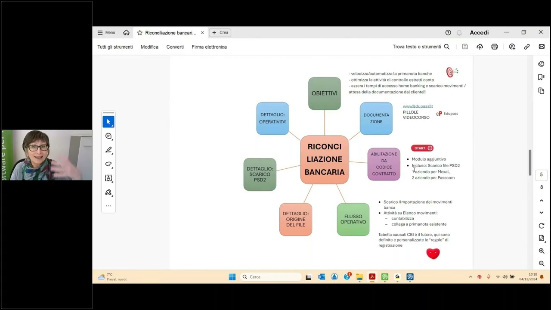The width and height of the screenshot is (551, 310).
Task: Open the Acrobat help icon
Action: tap(448, 32)
